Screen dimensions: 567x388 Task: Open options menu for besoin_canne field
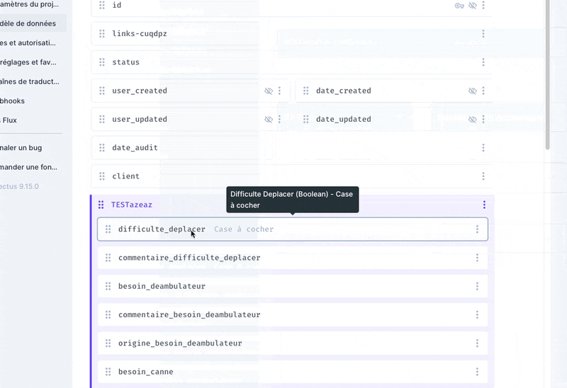pyautogui.click(x=477, y=372)
